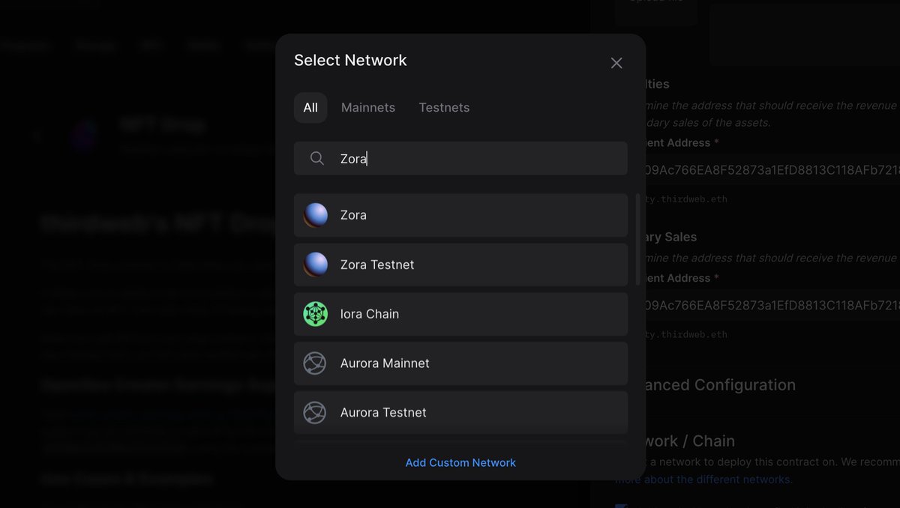900x508 pixels.
Task: Click the Zora sphere logo icon
Action: (316, 215)
